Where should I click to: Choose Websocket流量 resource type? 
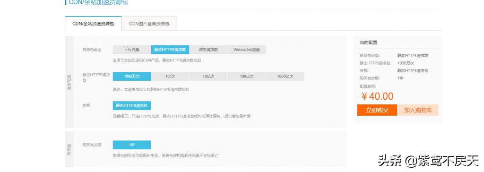point(247,50)
